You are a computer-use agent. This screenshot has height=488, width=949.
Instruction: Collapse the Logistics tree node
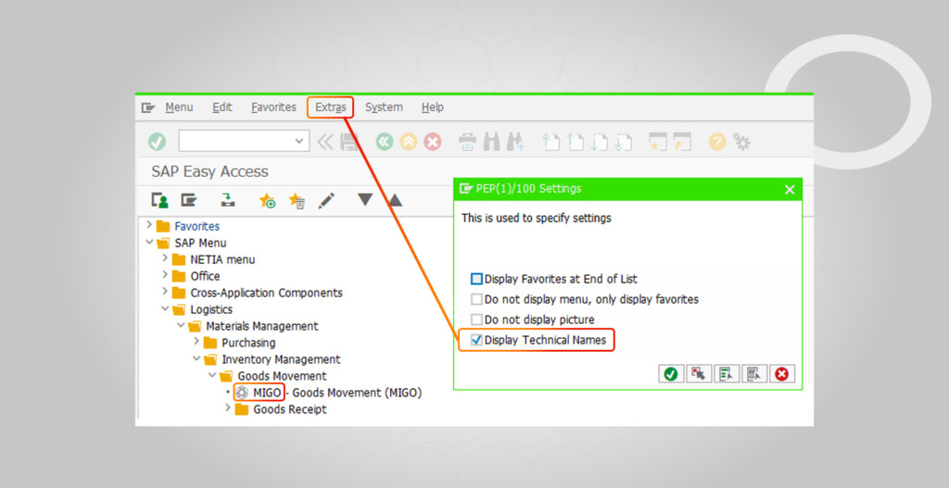165,309
